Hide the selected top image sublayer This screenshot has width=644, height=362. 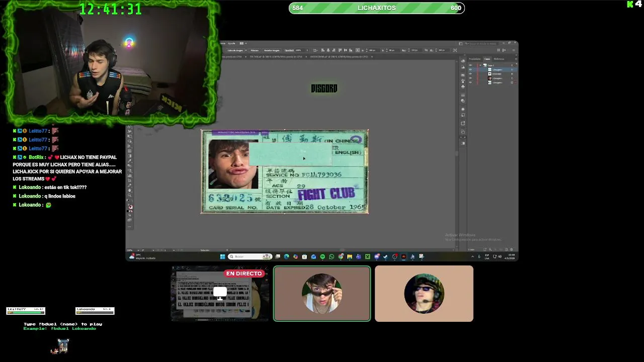click(x=470, y=69)
